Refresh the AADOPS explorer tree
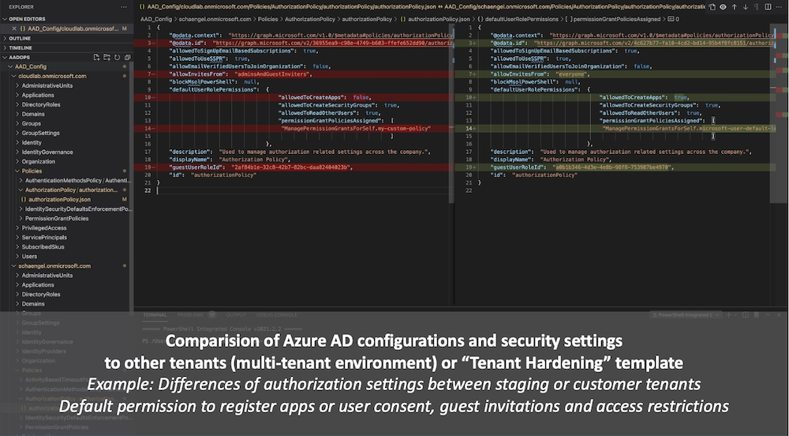Image resolution: width=789 pixels, height=436 pixels. pyautogui.click(x=118, y=58)
